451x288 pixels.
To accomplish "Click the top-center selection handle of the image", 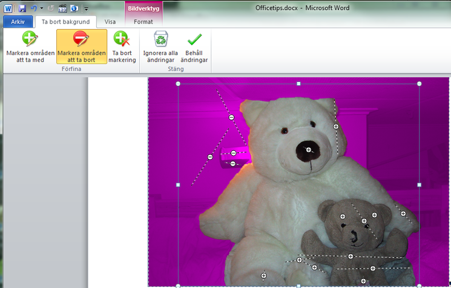I will click(298, 83).
